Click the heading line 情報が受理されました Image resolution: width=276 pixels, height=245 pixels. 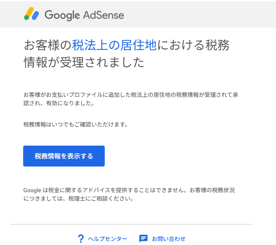tap(84, 62)
